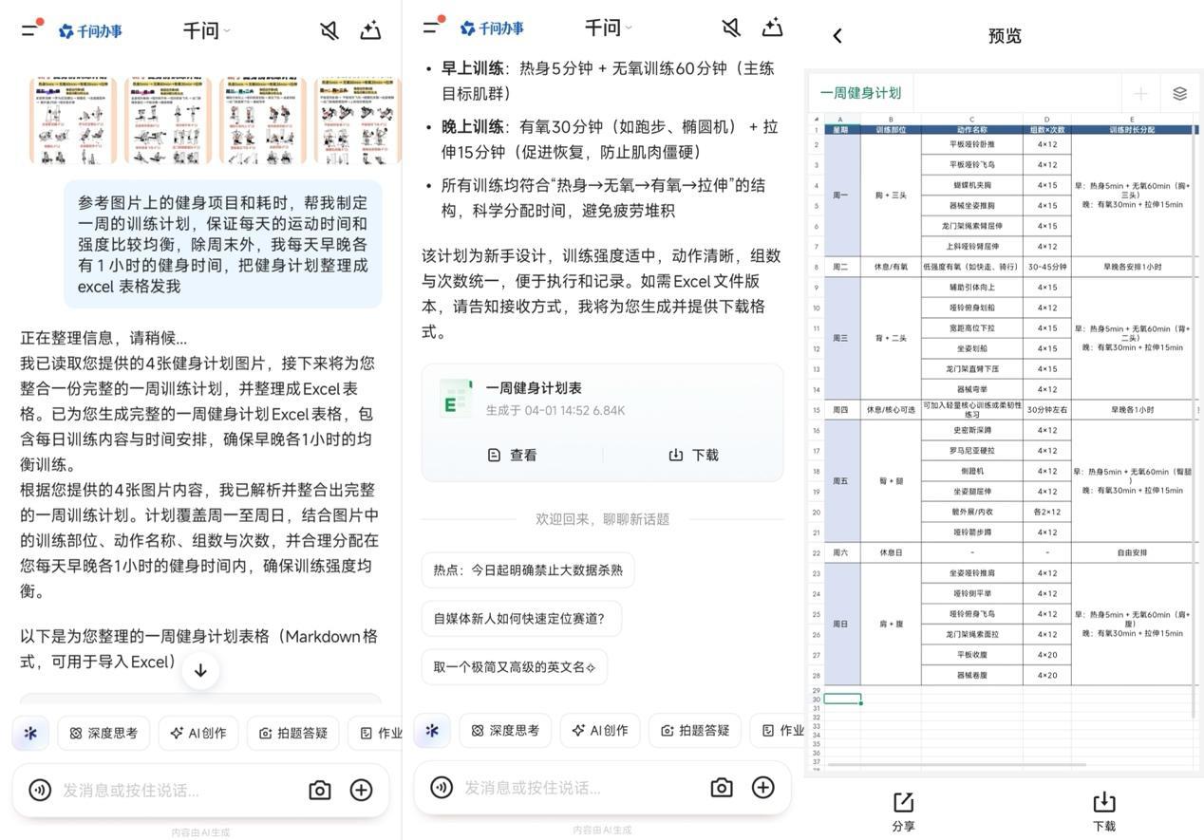Screen dimensions: 1204x840
Task: Enable 深度思考 mode
Action: point(103,731)
